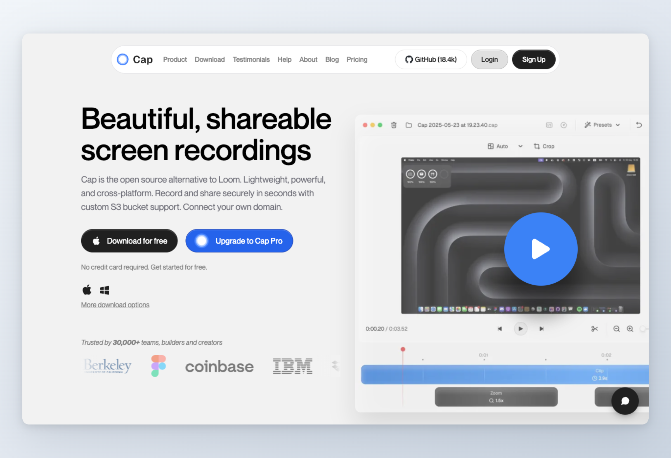671x458 pixels.
Task: Click the Download for free button
Action: click(x=129, y=241)
